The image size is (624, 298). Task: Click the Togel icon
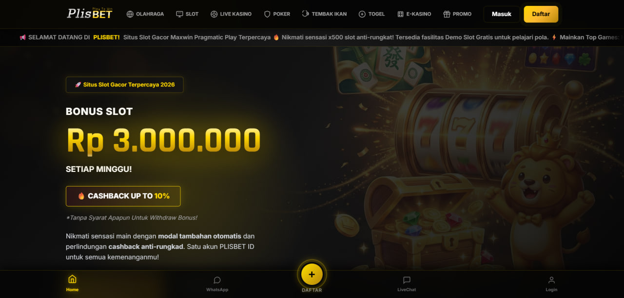coord(362,14)
